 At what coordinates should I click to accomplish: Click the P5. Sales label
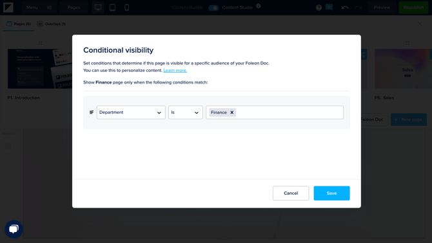click(384, 98)
